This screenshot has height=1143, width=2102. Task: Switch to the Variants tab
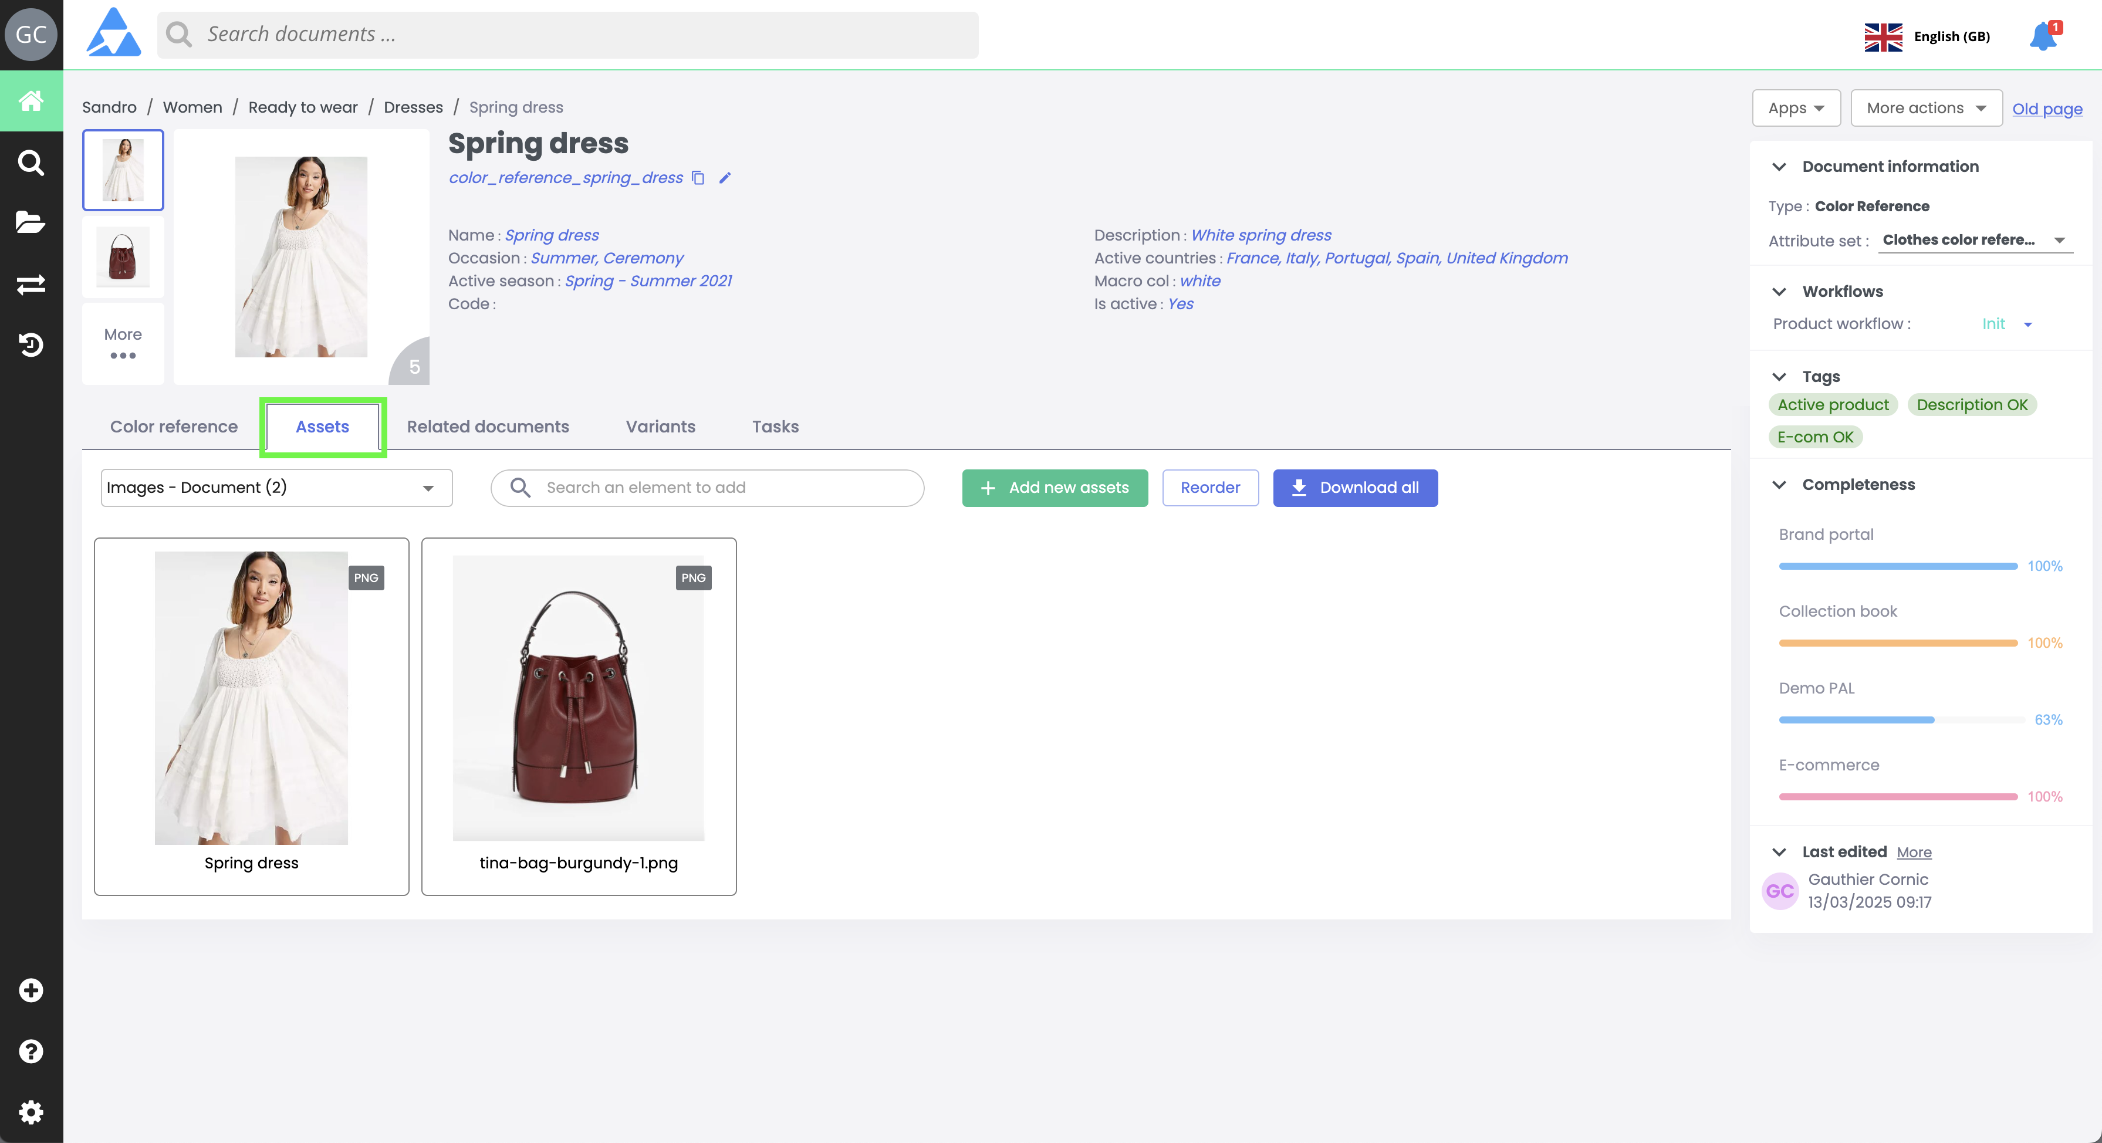(x=660, y=427)
